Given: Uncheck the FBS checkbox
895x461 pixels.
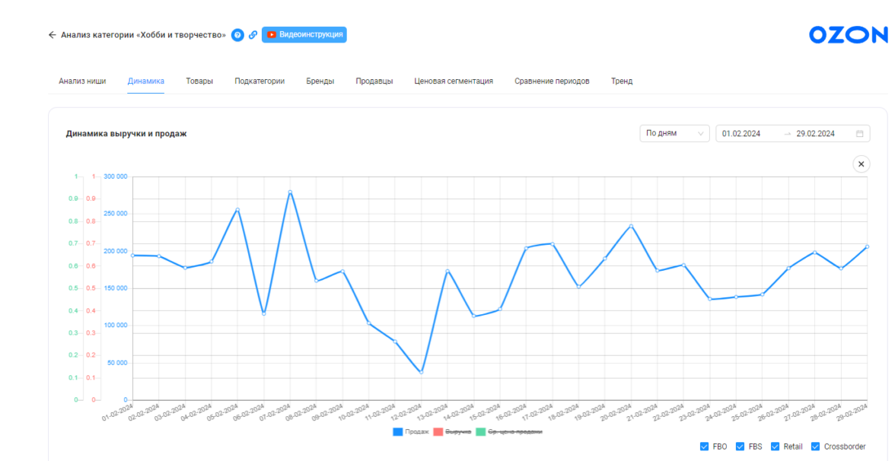Looking at the screenshot, I should (740, 447).
